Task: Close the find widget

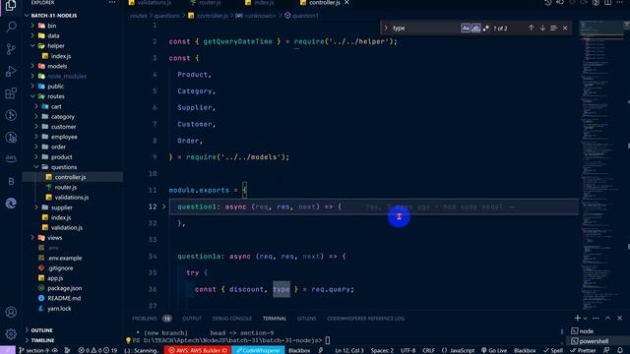Action: coord(565,29)
